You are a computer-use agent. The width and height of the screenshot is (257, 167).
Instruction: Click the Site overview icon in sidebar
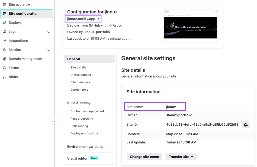(5, 5)
